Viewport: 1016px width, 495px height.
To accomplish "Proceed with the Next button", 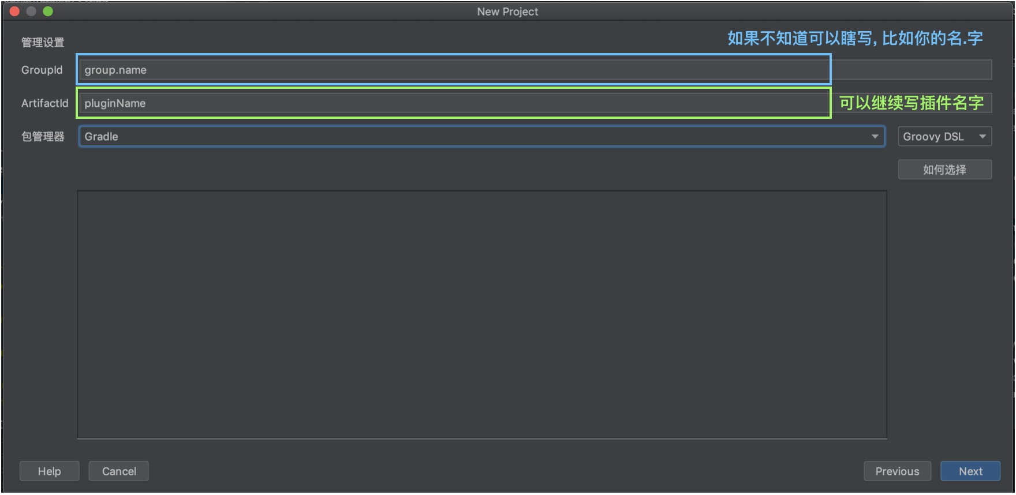I will (x=970, y=471).
